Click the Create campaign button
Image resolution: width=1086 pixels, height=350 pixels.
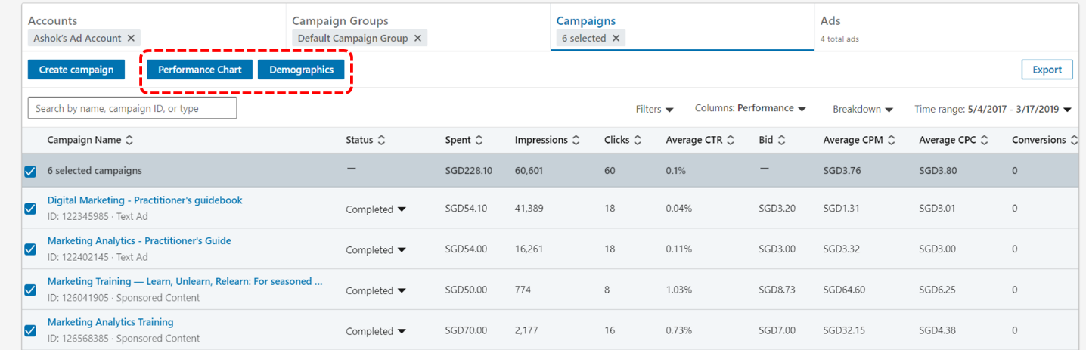[x=76, y=70]
